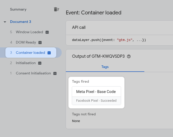Click the code icon beside Container loaded
This screenshot has height=137, width=173.
pyautogui.click(x=49, y=53)
